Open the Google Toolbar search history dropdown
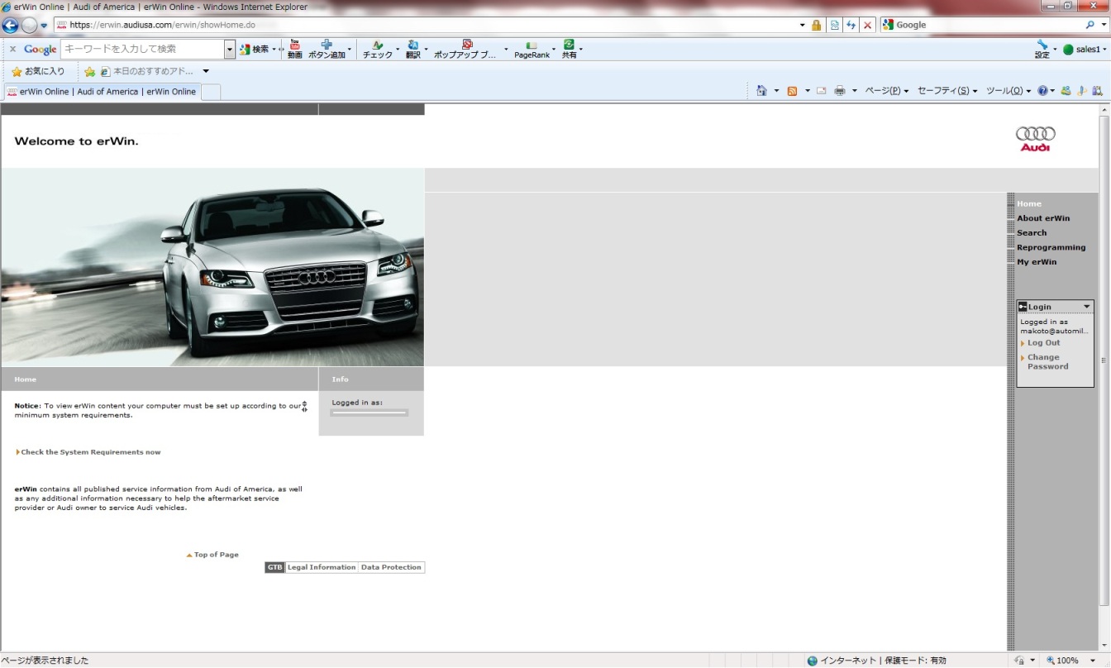The image size is (1111, 668). pyautogui.click(x=230, y=50)
